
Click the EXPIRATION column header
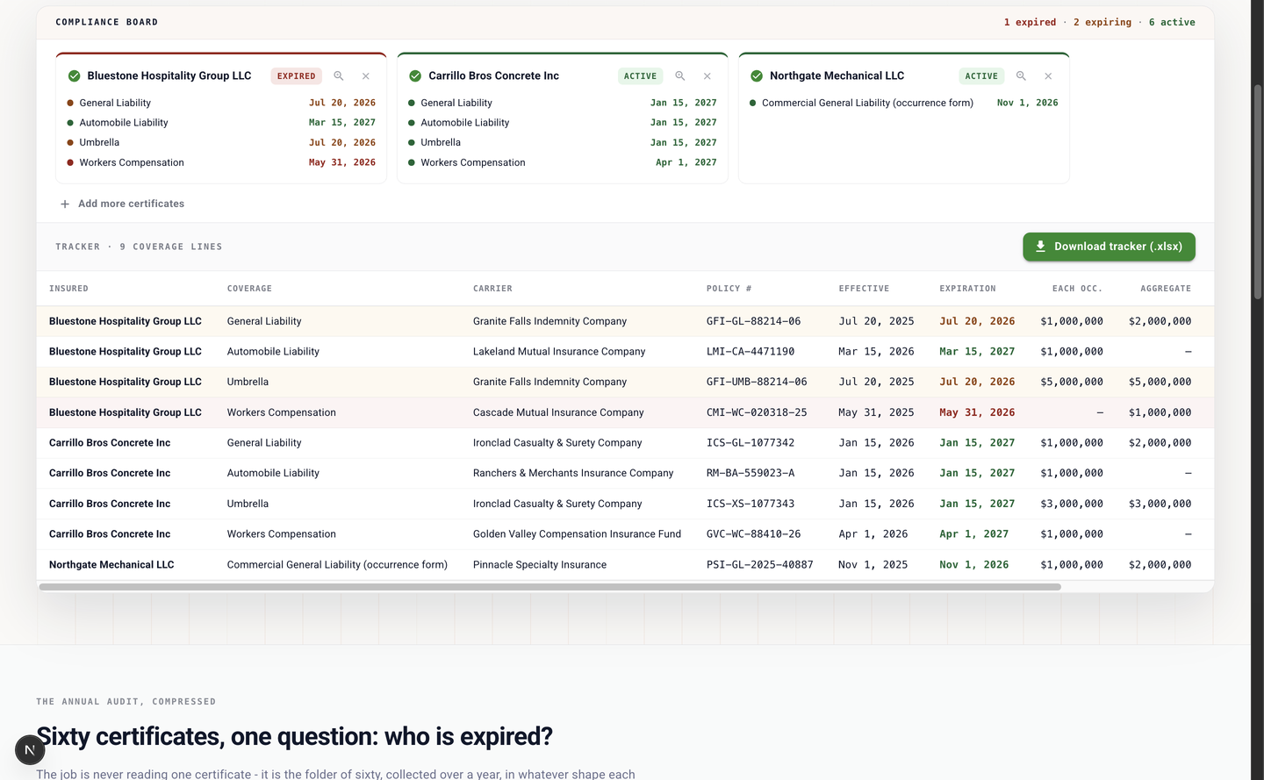click(967, 289)
